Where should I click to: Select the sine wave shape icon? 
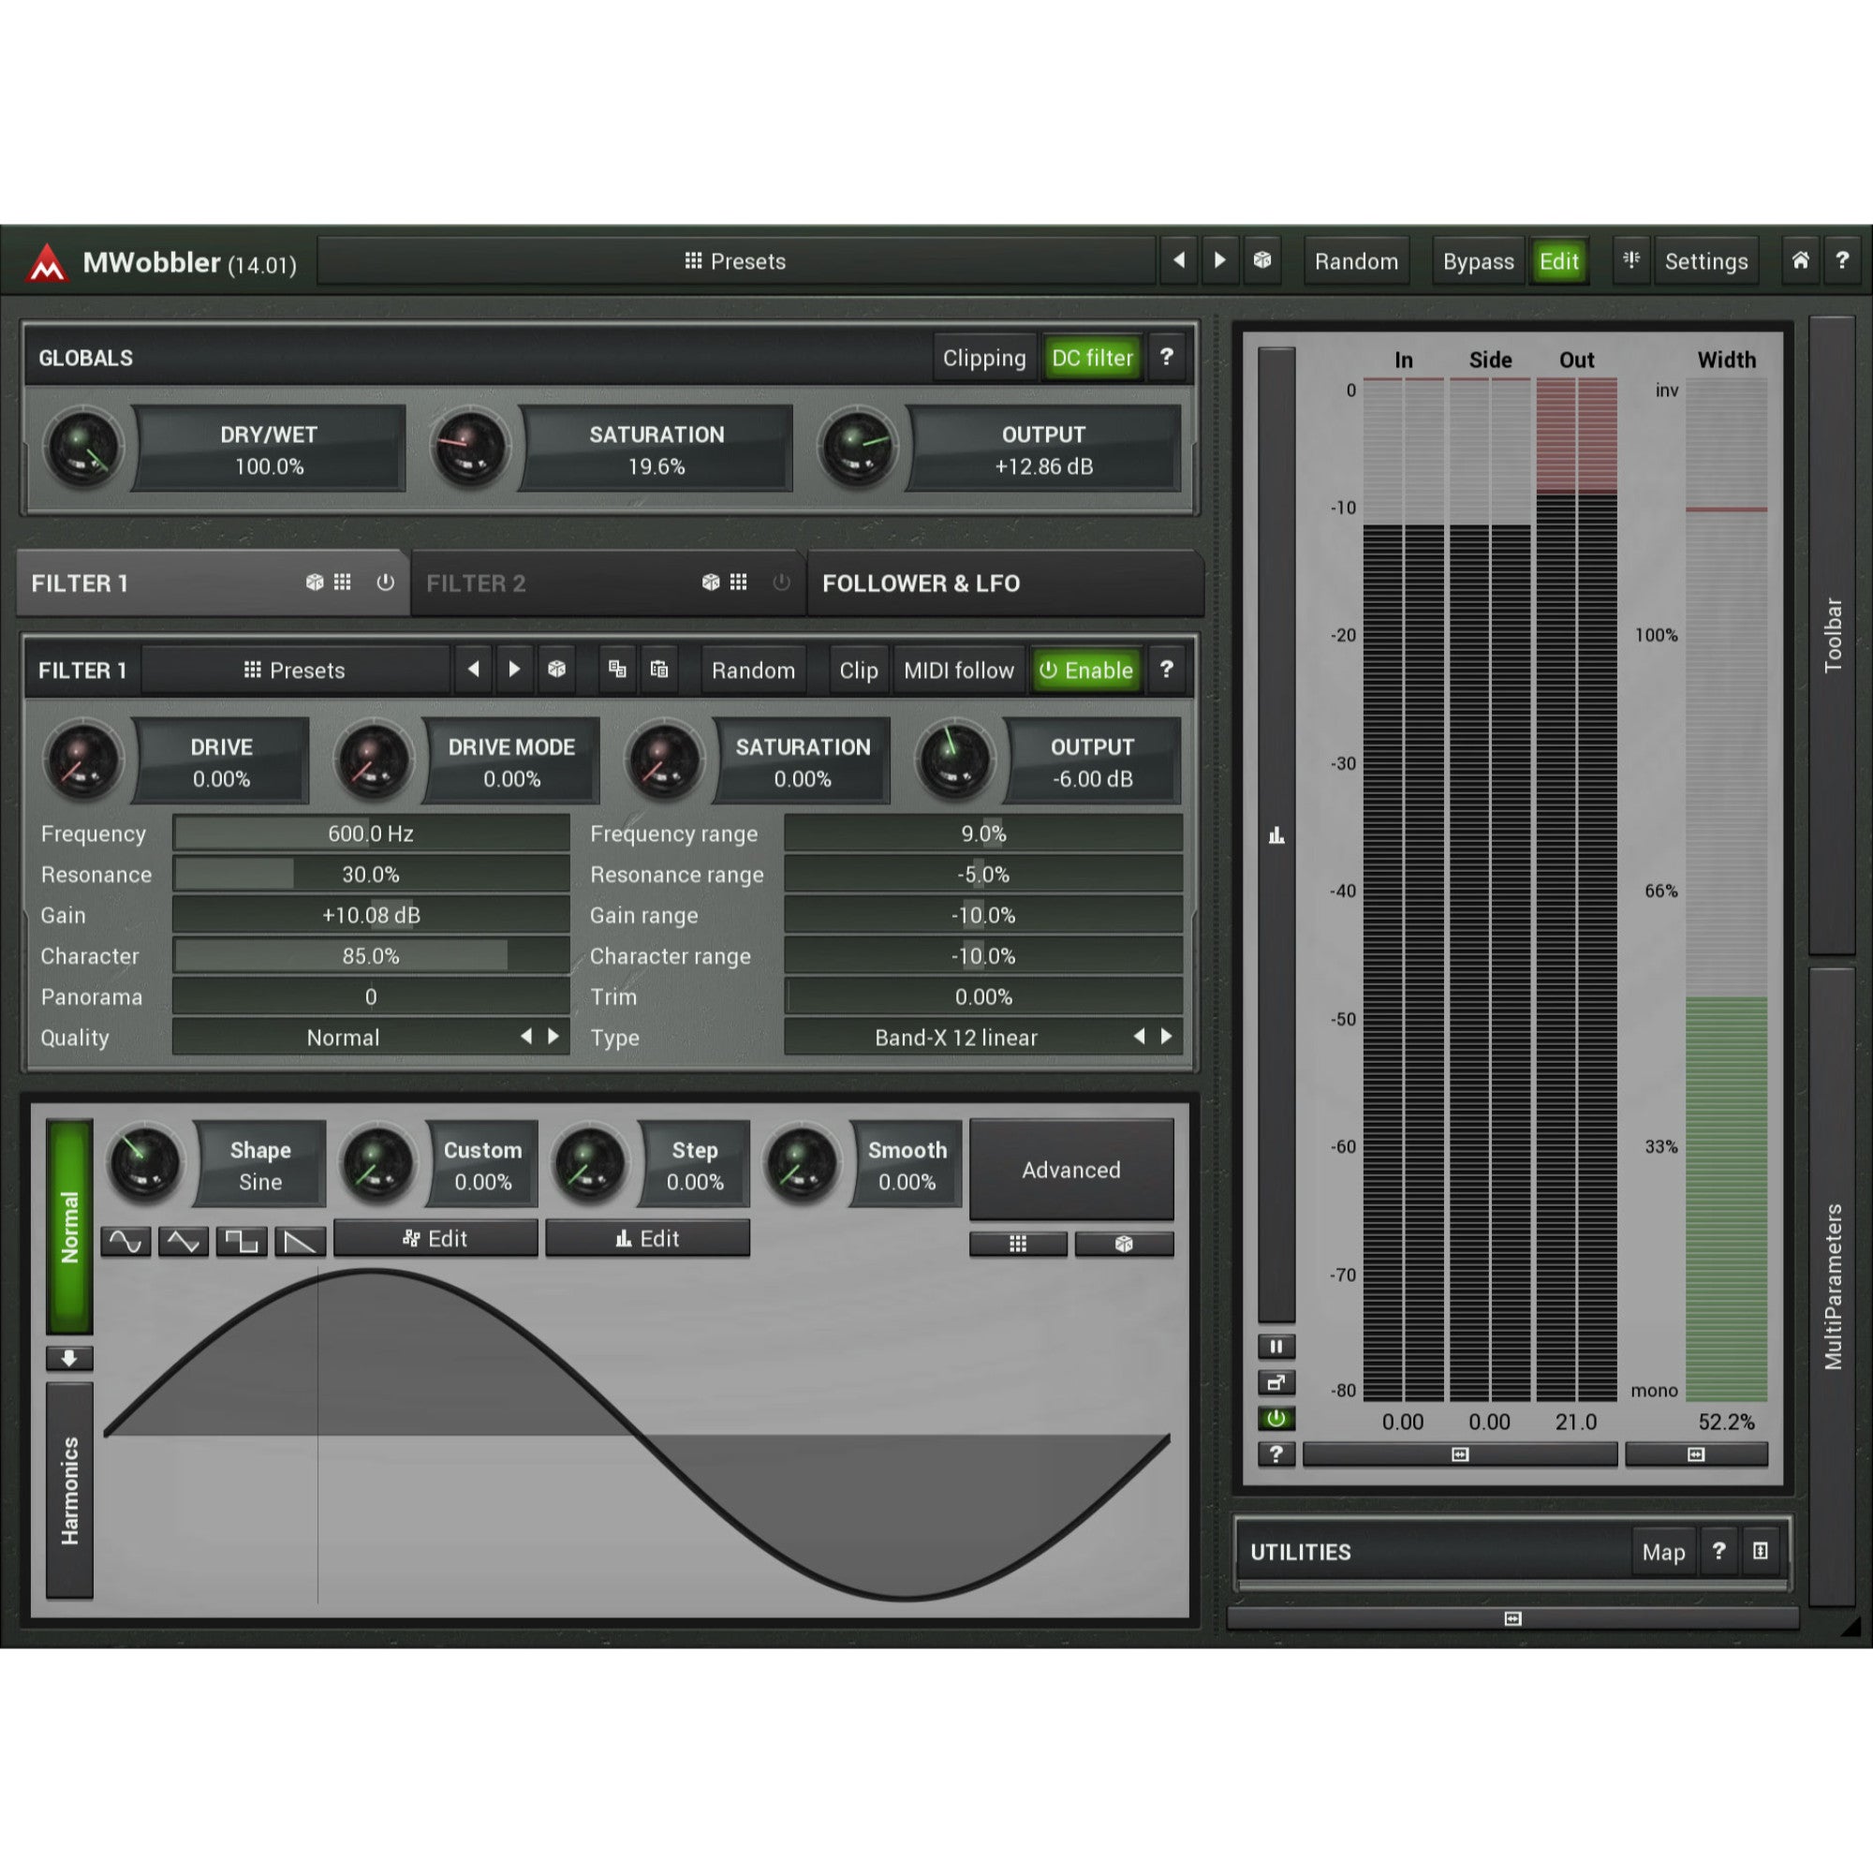tap(126, 1242)
